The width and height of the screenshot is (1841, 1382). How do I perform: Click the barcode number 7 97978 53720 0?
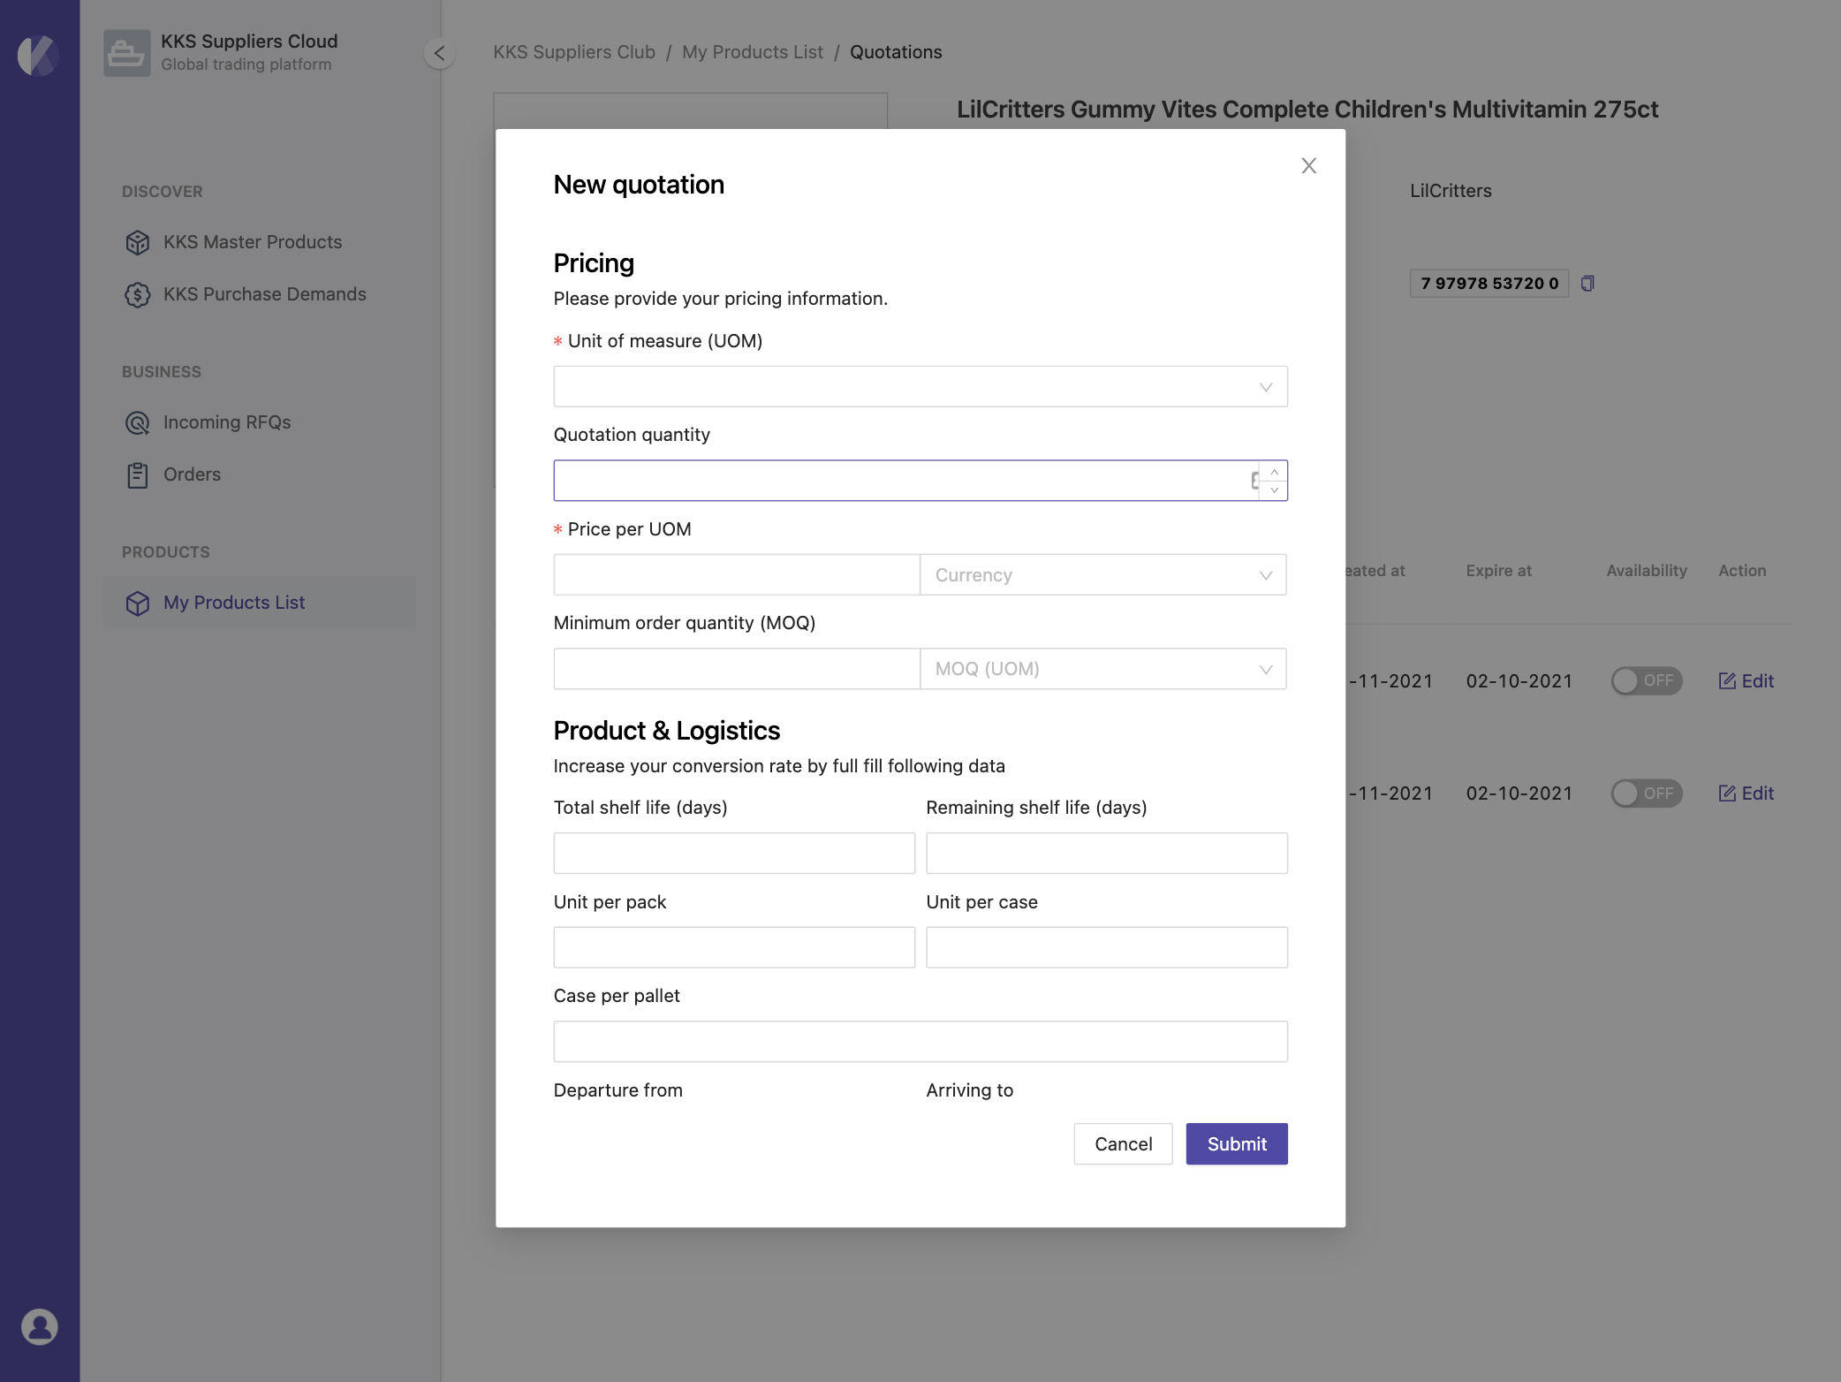tap(1489, 284)
